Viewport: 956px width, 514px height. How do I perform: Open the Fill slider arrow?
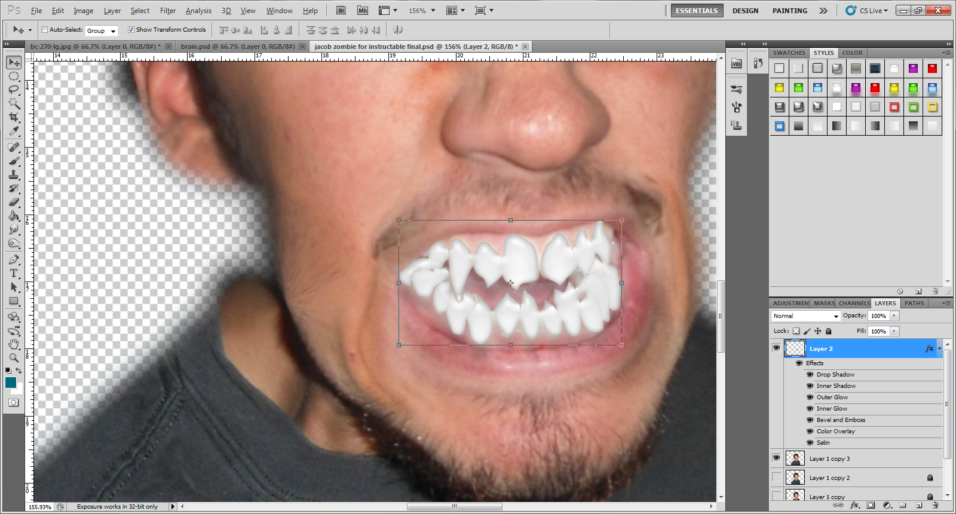(894, 331)
